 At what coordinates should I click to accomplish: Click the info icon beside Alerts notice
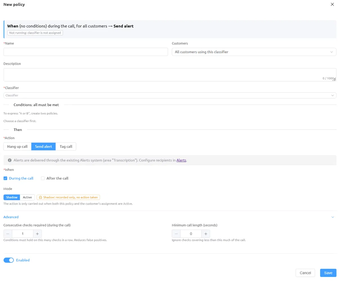coord(10,160)
